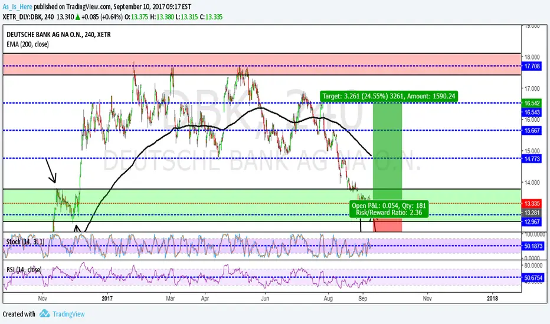Click the Sep time axis label
Image resolution: width=550 pixels, height=324 pixels.
point(363,299)
